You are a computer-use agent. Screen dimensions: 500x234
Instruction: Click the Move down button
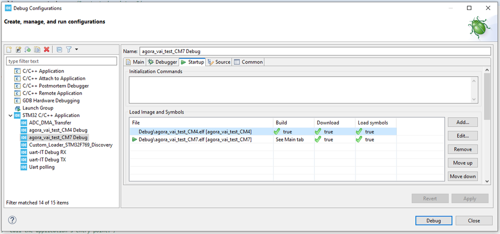click(x=462, y=176)
